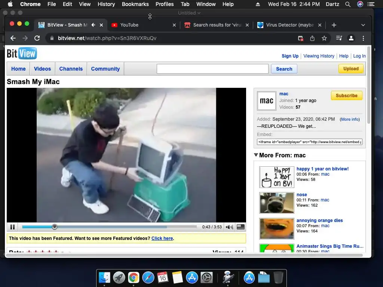Expand the (More info) description link
The width and height of the screenshot is (383, 287).
[350, 119]
